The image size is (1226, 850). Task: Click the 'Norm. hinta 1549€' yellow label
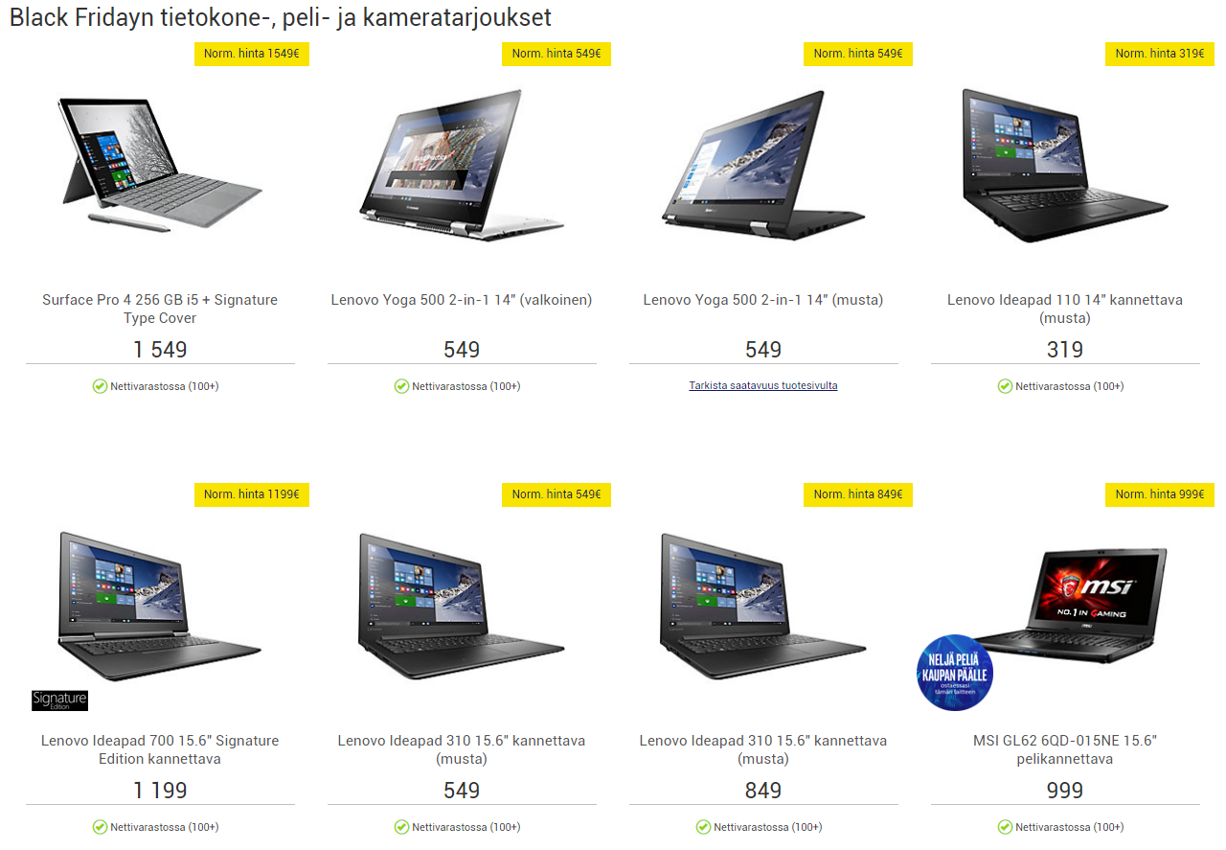point(252,54)
